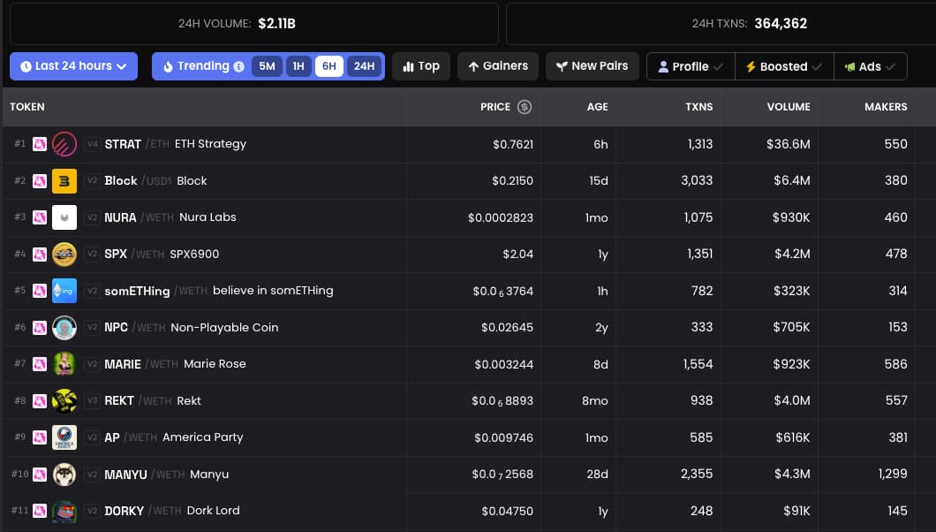Open the New Pairs list
The width and height of the screenshot is (936, 532).
coord(592,66)
